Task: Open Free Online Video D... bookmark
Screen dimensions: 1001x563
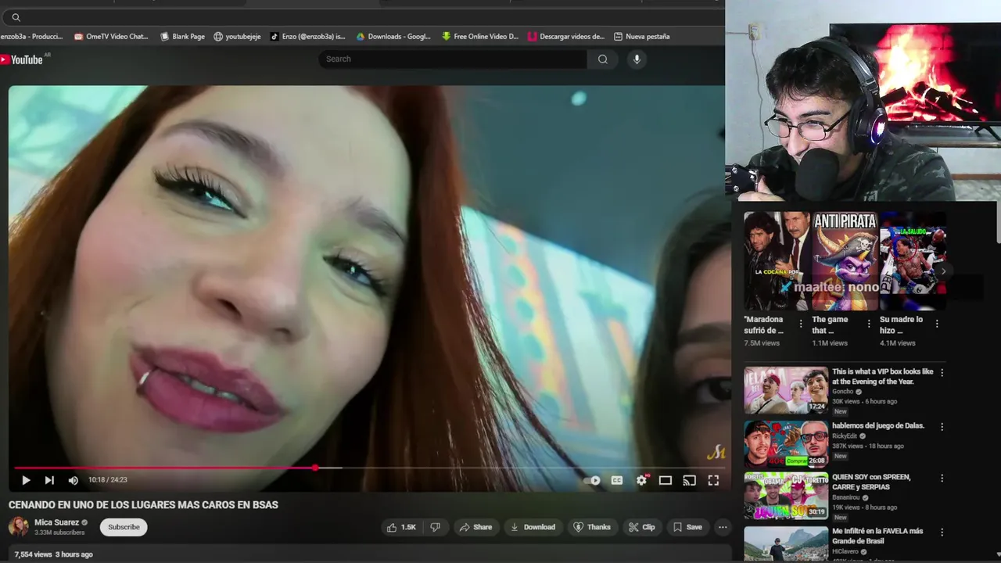Action: tap(479, 37)
